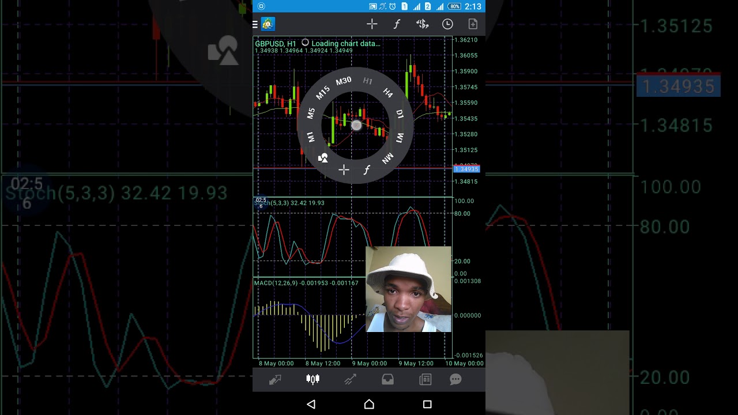
Task: Open the News newspaper icon
Action: (x=426, y=379)
